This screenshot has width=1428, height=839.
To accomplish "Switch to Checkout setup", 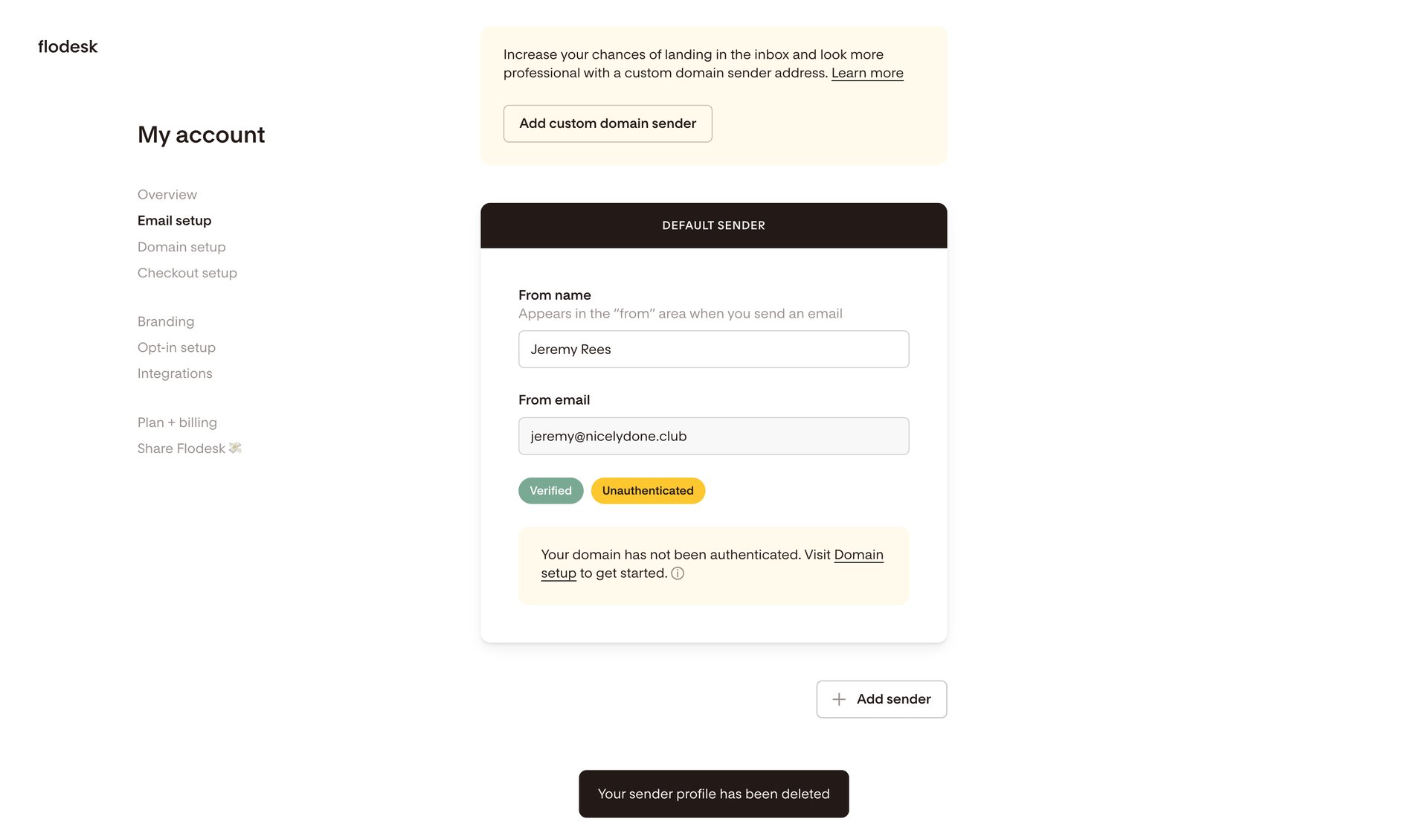I will click(187, 272).
